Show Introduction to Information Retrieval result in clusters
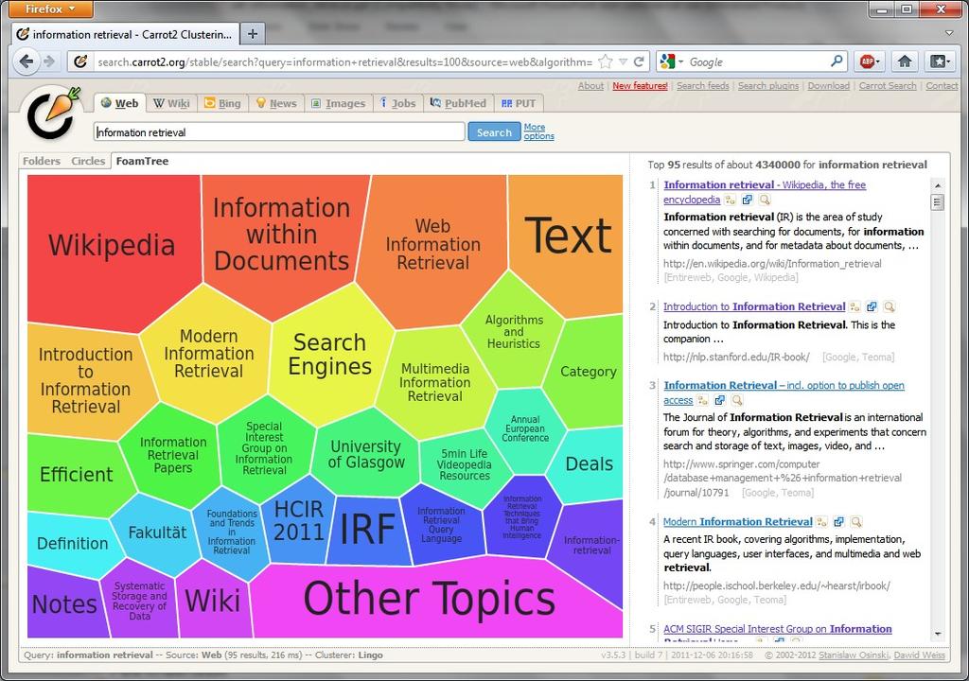969x681 pixels. [854, 306]
